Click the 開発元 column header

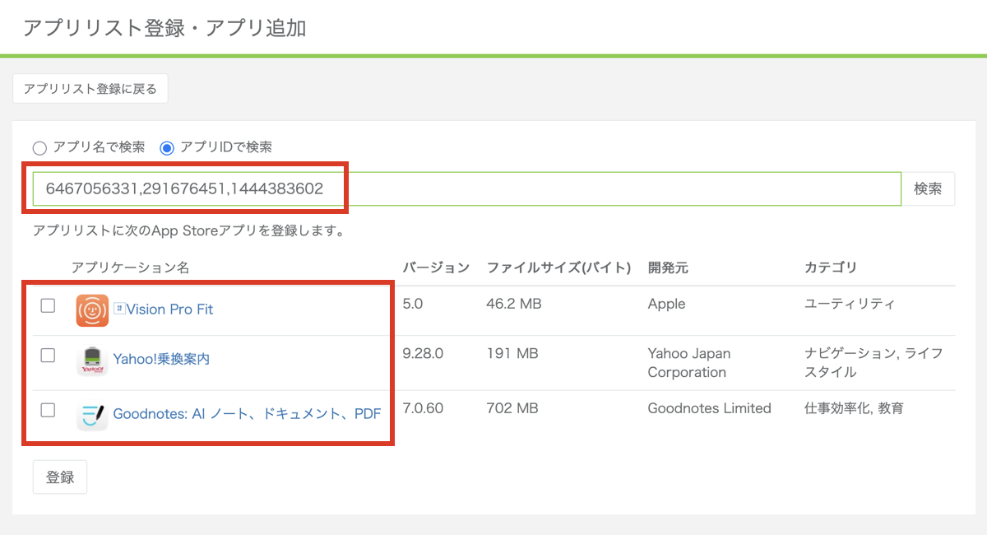[668, 267]
